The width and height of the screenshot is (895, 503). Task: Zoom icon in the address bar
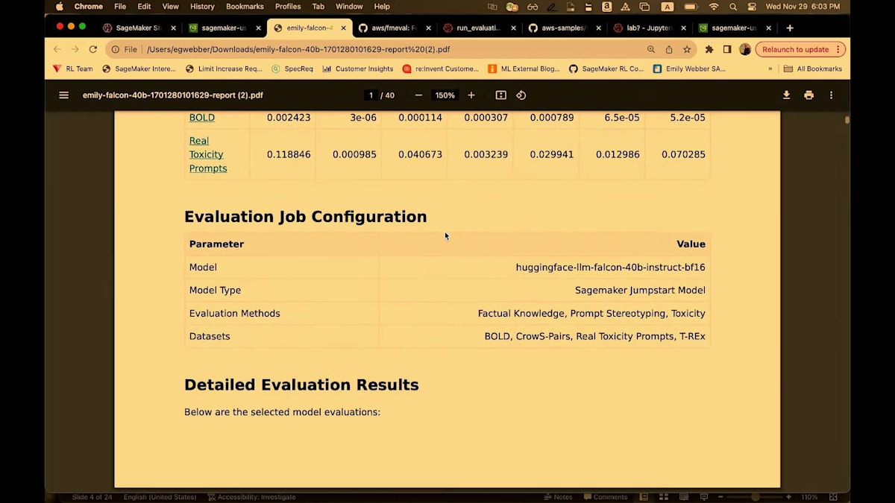tap(651, 49)
